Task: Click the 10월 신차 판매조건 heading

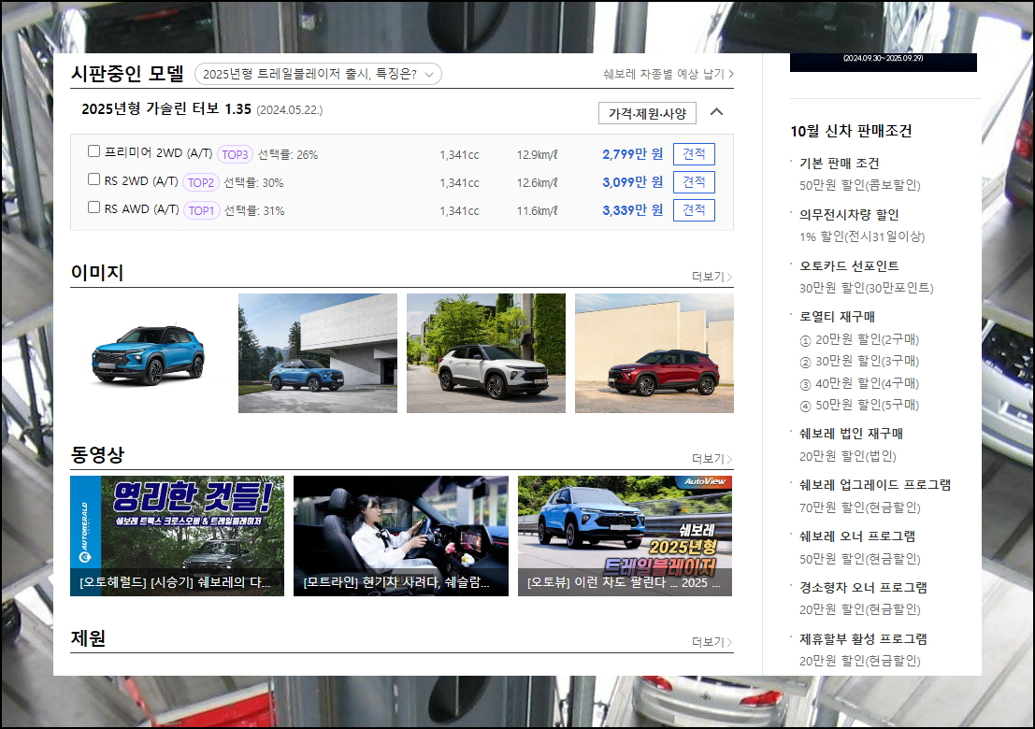Action: pyautogui.click(x=851, y=131)
